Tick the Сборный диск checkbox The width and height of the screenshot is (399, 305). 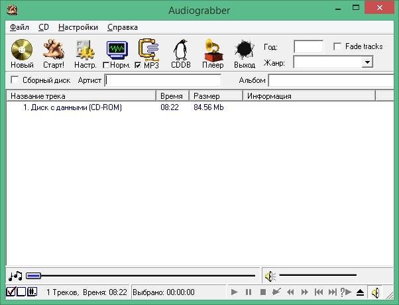(15, 80)
